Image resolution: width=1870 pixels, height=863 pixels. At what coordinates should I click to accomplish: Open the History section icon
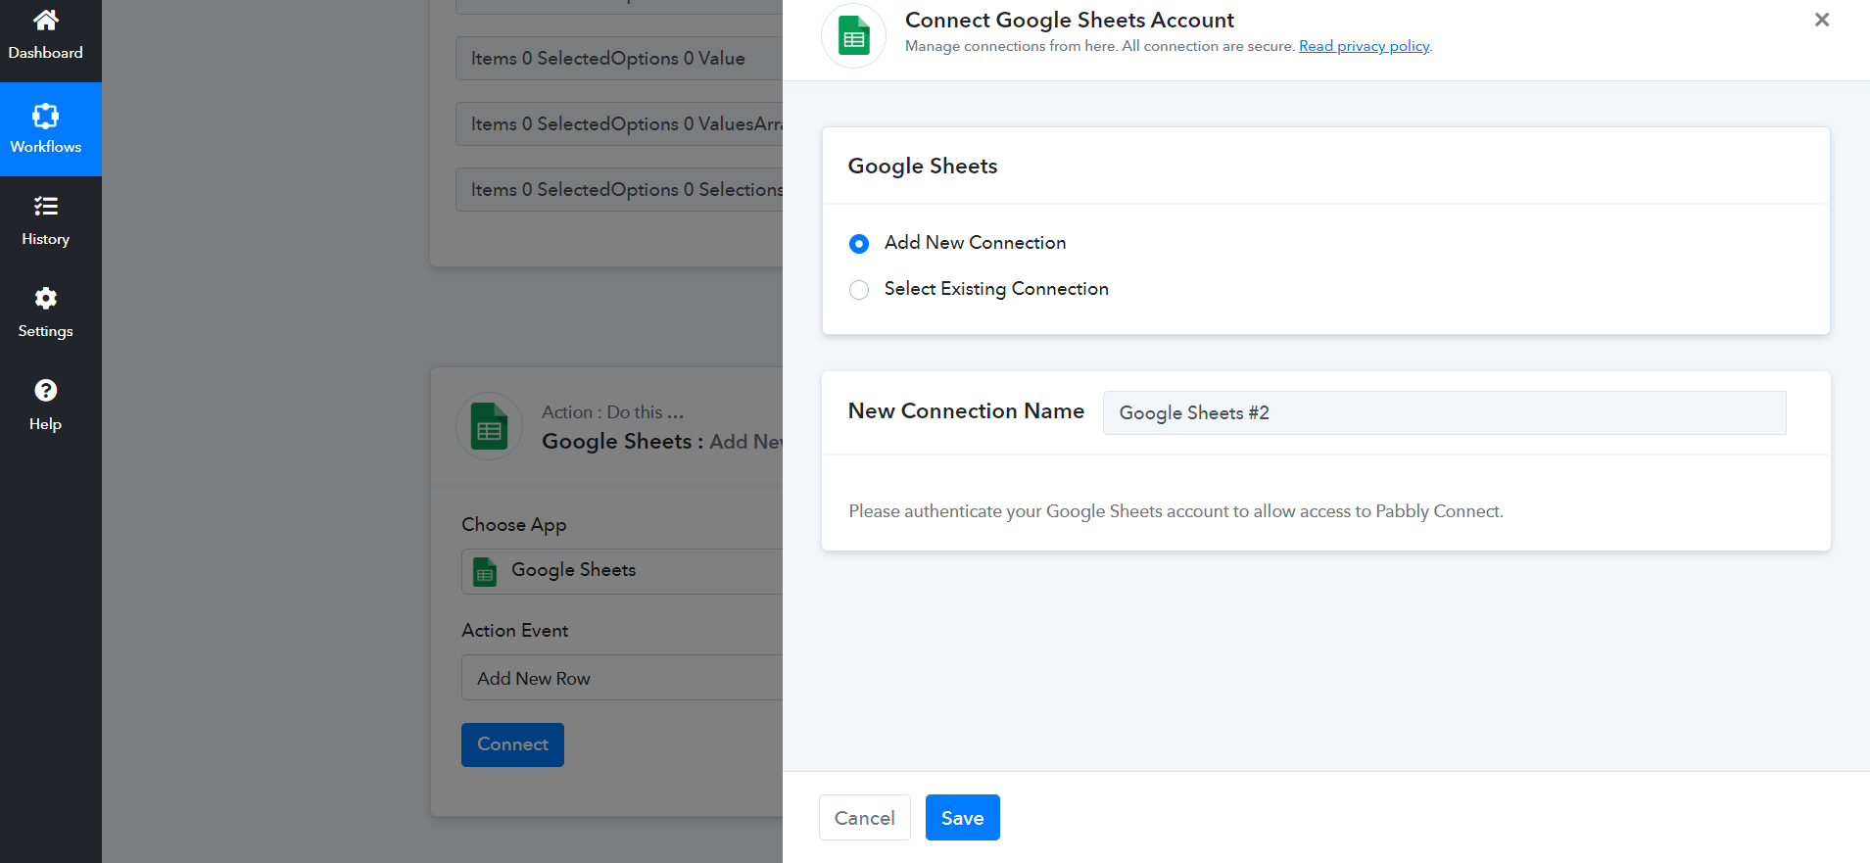pos(46,207)
